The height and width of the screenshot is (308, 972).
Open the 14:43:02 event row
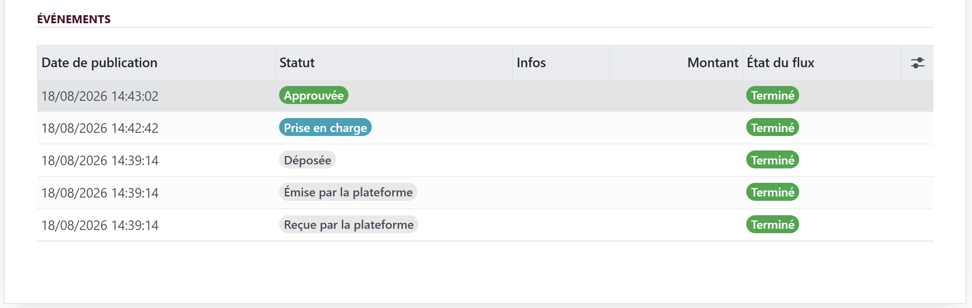[485, 96]
